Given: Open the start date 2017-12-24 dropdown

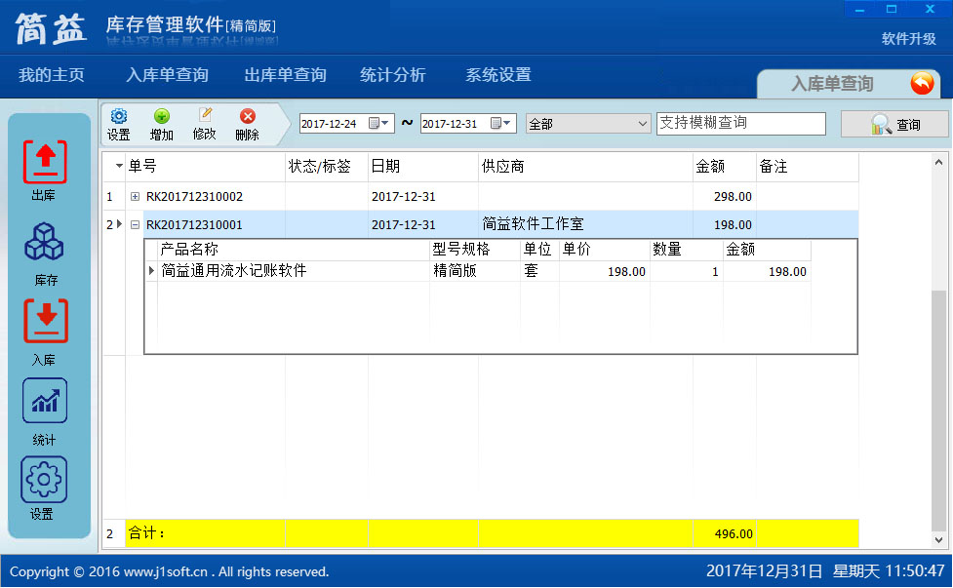Looking at the screenshot, I should tap(385, 124).
